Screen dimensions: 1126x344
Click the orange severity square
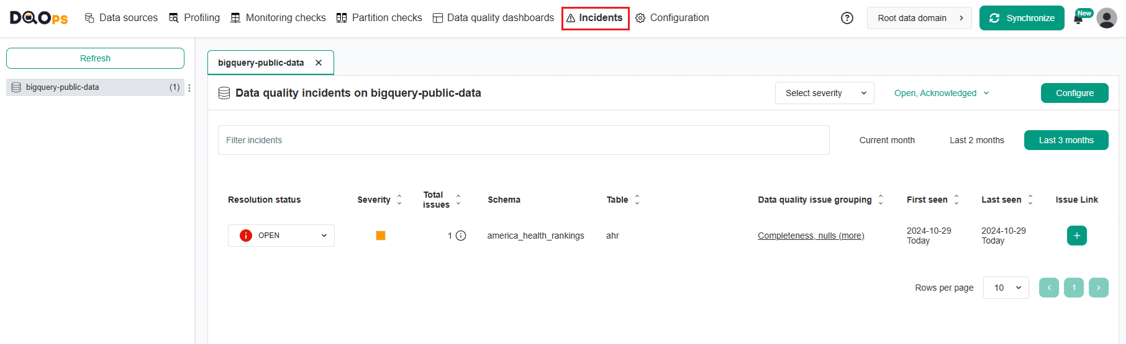pyautogui.click(x=381, y=236)
